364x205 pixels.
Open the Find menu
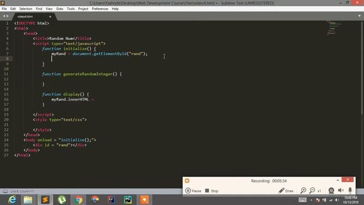pos(39,9)
